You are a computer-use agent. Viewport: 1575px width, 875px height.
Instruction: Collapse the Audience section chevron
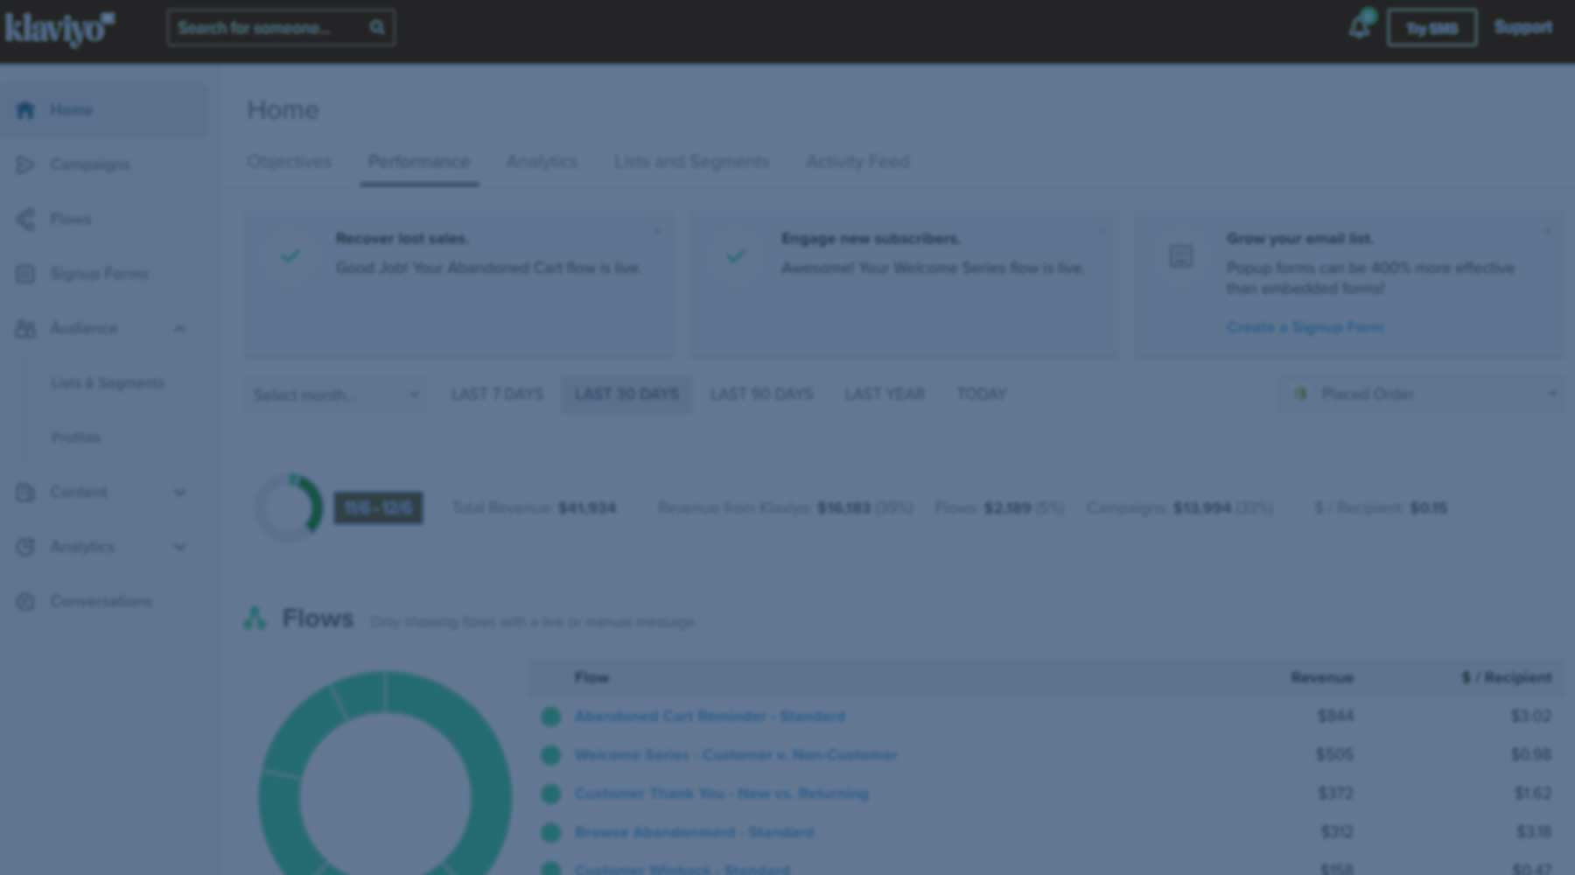pyautogui.click(x=179, y=329)
